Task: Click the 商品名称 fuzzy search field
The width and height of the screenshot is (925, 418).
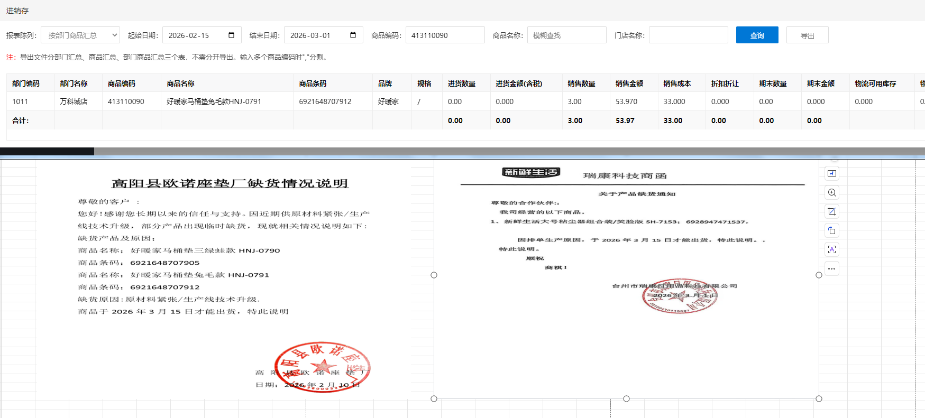Action: 566,35
